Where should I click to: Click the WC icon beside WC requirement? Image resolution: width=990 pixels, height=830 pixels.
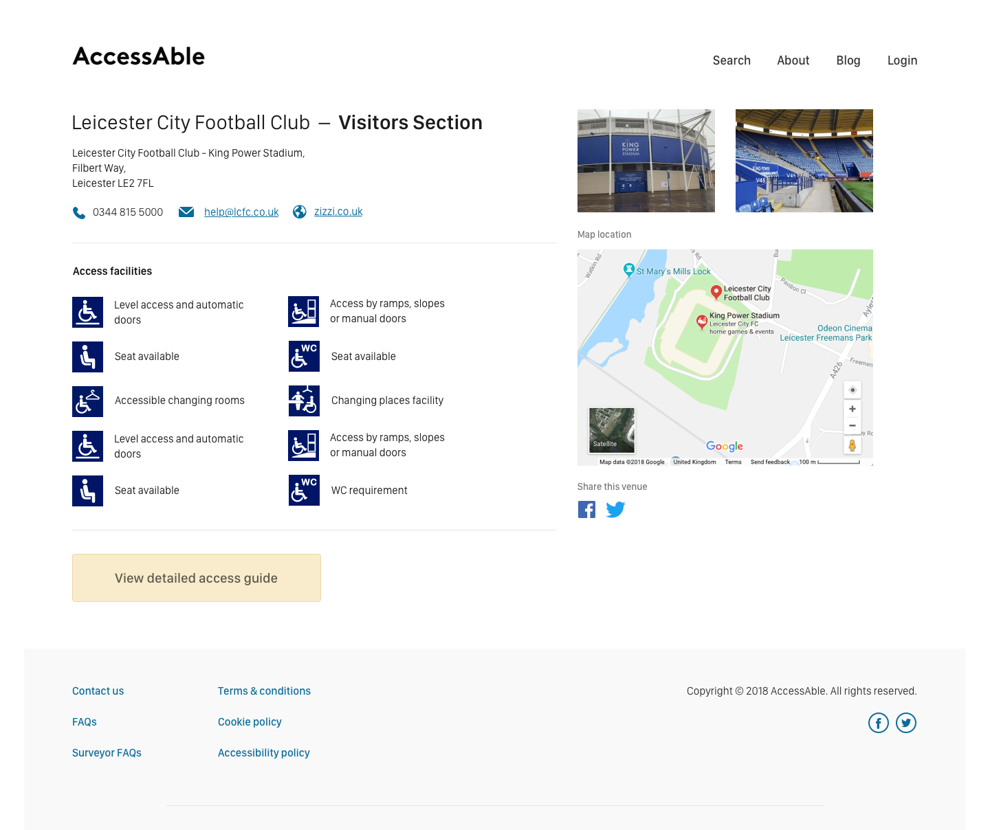304,491
